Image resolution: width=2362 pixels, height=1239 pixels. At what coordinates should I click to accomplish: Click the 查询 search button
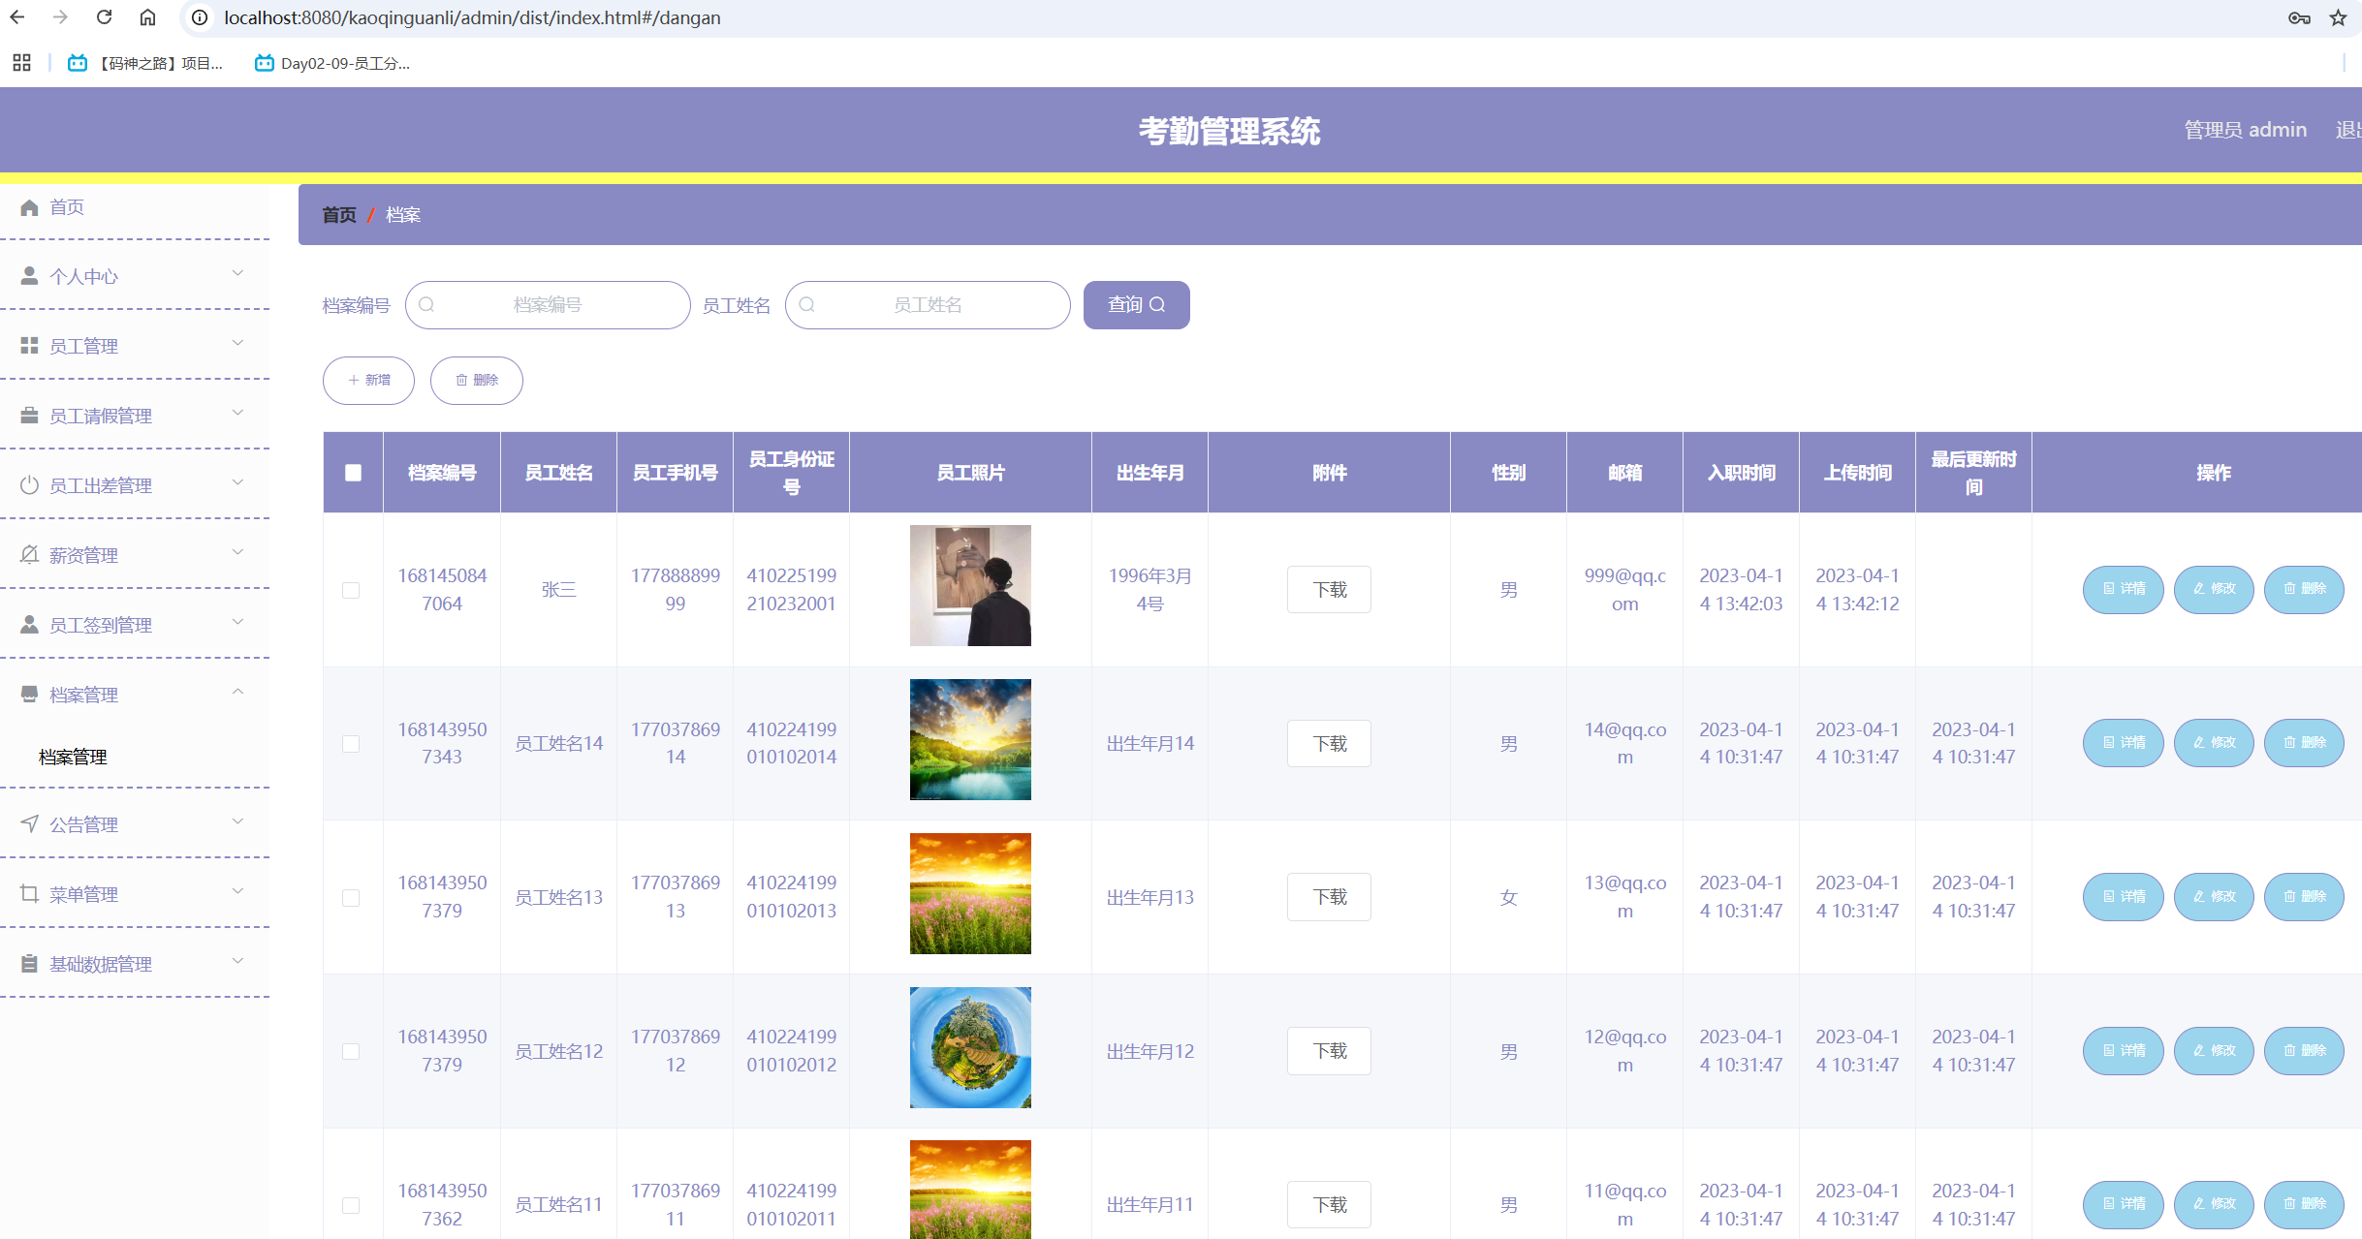point(1136,305)
